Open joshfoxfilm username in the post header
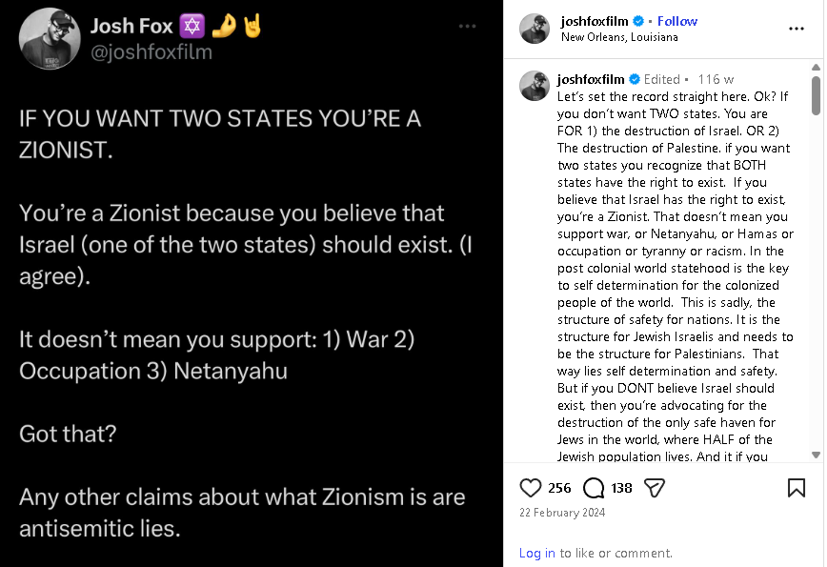Screen dimensions: 827x567 [x=595, y=21]
